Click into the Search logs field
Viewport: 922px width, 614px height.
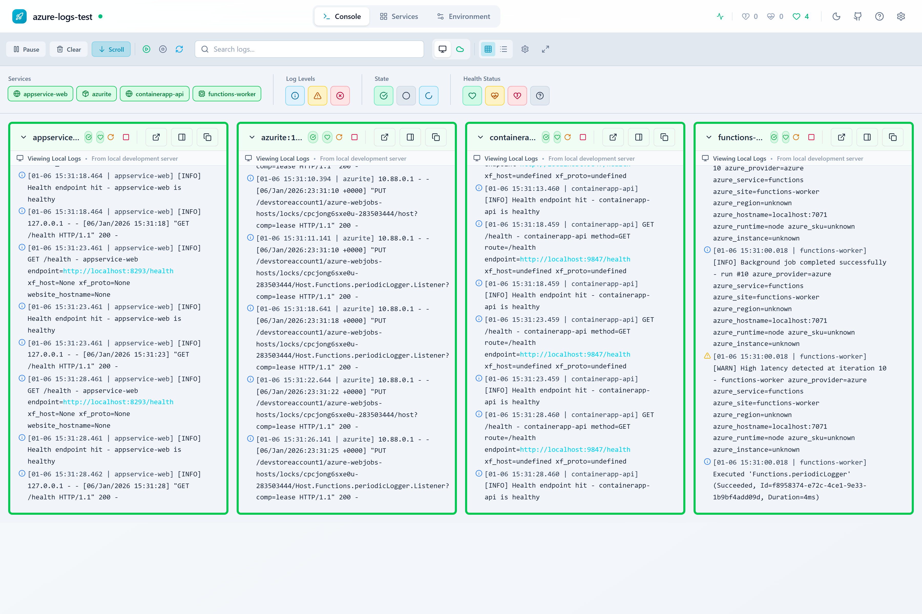pyautogui.click(x=309, y=49)
